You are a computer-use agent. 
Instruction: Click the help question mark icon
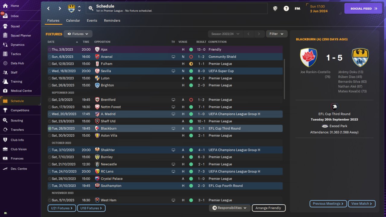[286, 8]
